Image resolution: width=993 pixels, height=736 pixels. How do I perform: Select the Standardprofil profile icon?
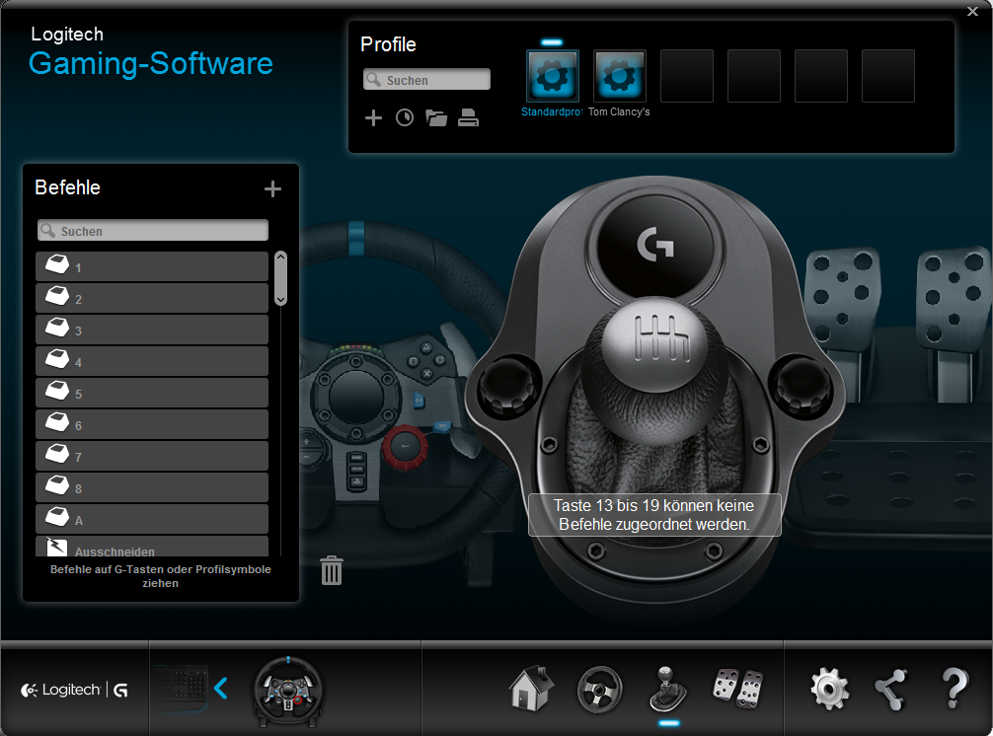(552, 76)
